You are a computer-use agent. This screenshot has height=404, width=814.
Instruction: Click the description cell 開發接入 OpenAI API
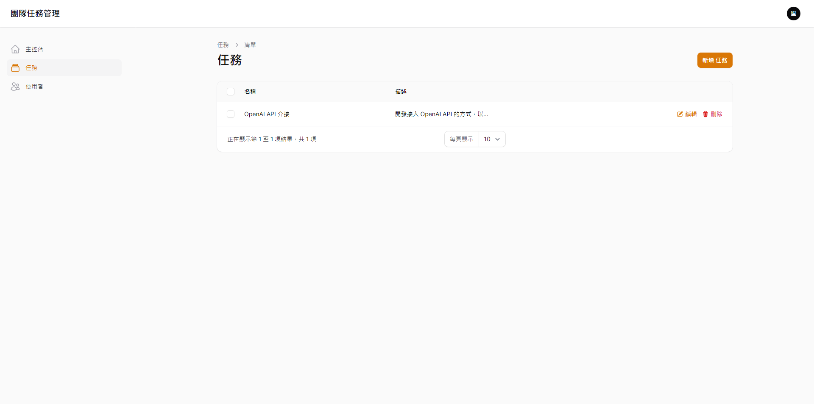click(x=441, y=114)
